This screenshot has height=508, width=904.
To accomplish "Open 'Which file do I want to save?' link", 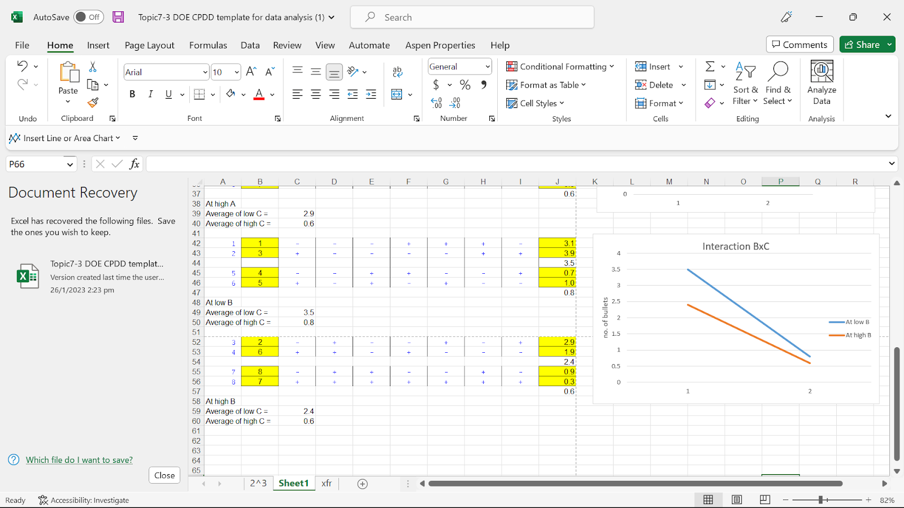I will [x=79, y=460].
